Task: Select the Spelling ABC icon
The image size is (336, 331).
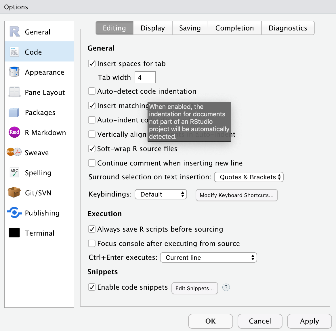Action: pyautogui.click(x=14, y=173)
